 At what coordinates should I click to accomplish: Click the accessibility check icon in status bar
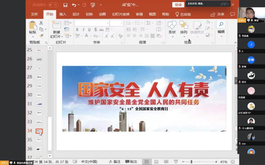click(75, 162)
